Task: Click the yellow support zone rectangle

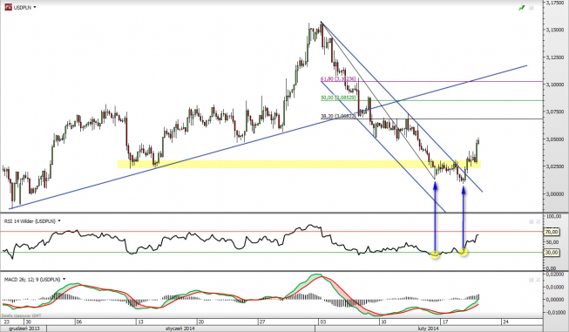Action: (x=299, y=165)
